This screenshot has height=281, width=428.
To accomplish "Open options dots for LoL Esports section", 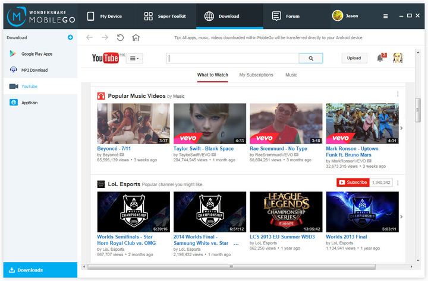I will 398,183.
